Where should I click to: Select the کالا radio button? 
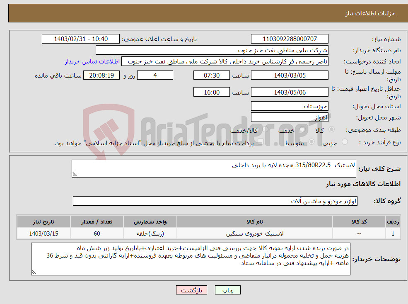click(331, 129)
